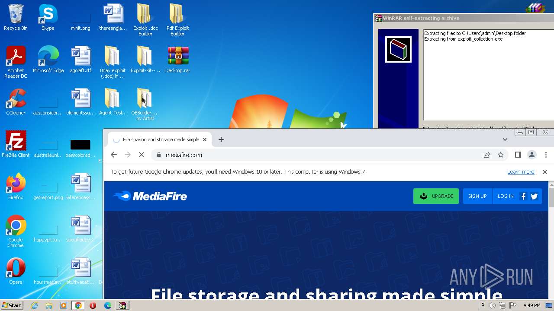Viewport: 554px width, 311px height.
Task: Click the MediaFire logo
Action: tap(150, 196)
